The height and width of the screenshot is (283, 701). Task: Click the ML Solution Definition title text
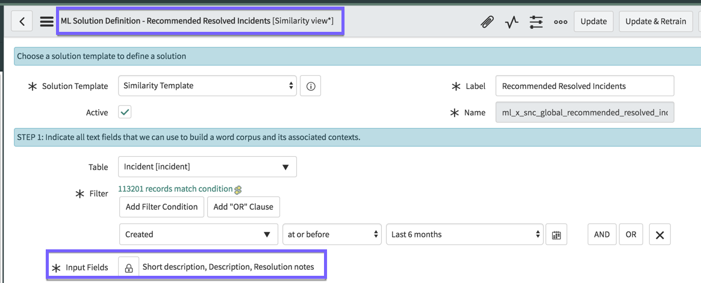pyautogui.click(x=197, y=21)
